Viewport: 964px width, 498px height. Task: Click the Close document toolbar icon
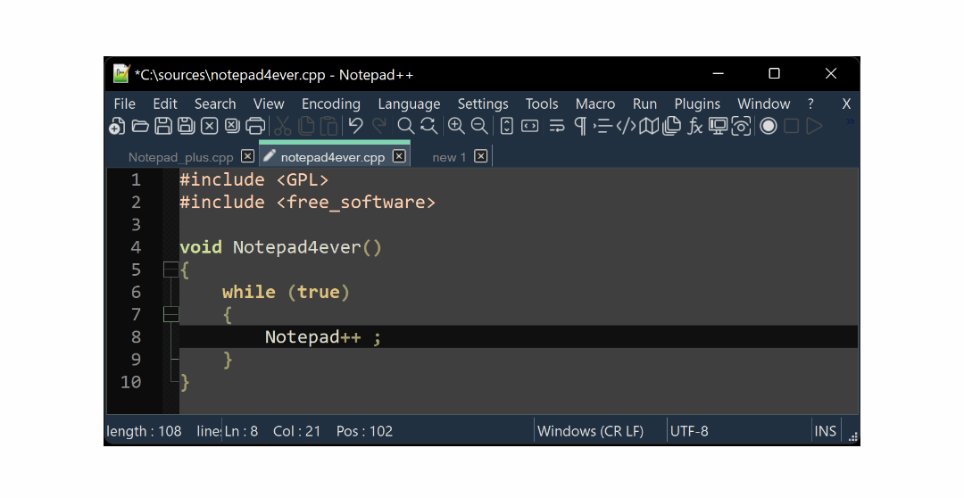point(210,126)
